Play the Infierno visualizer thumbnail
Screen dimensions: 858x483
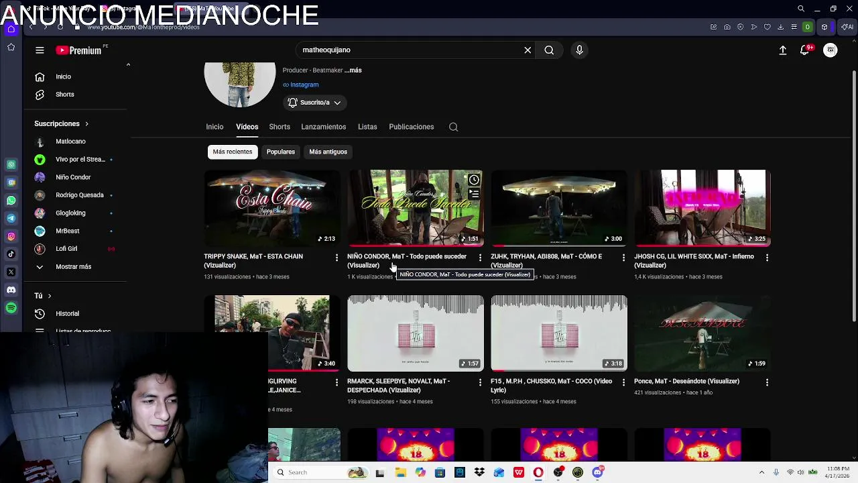(x=702, y=208)
